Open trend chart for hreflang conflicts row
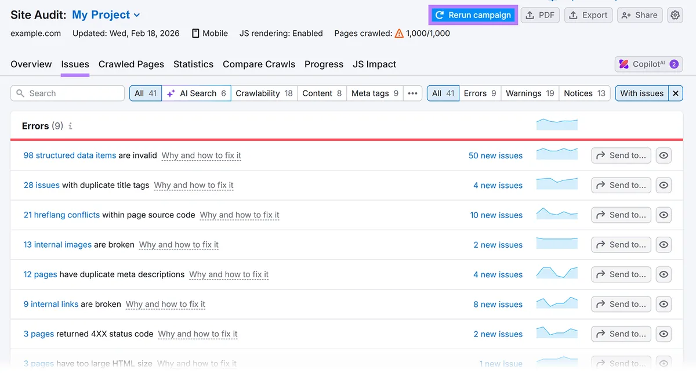The image size is (696, 373). point(557,213)
